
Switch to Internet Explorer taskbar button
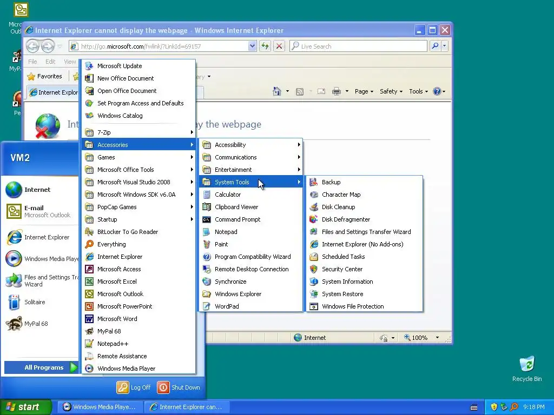tap(187, 407)
